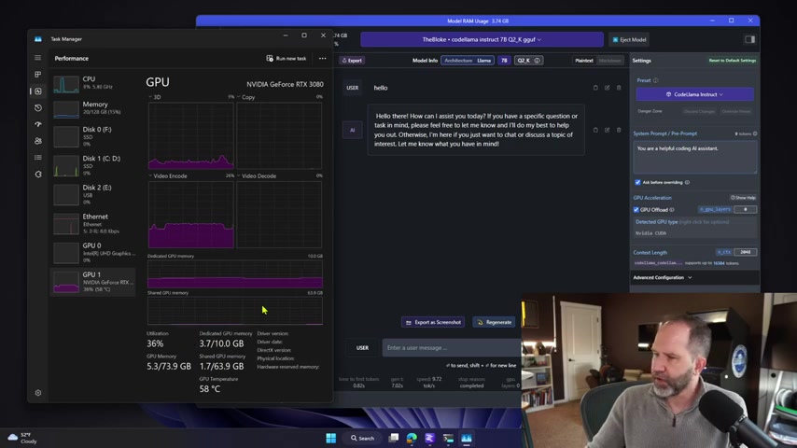This screenshot has width=797, height=448.
Task: Select Disk 1 (C: D:) in the performance list
Action: [93, 165]
